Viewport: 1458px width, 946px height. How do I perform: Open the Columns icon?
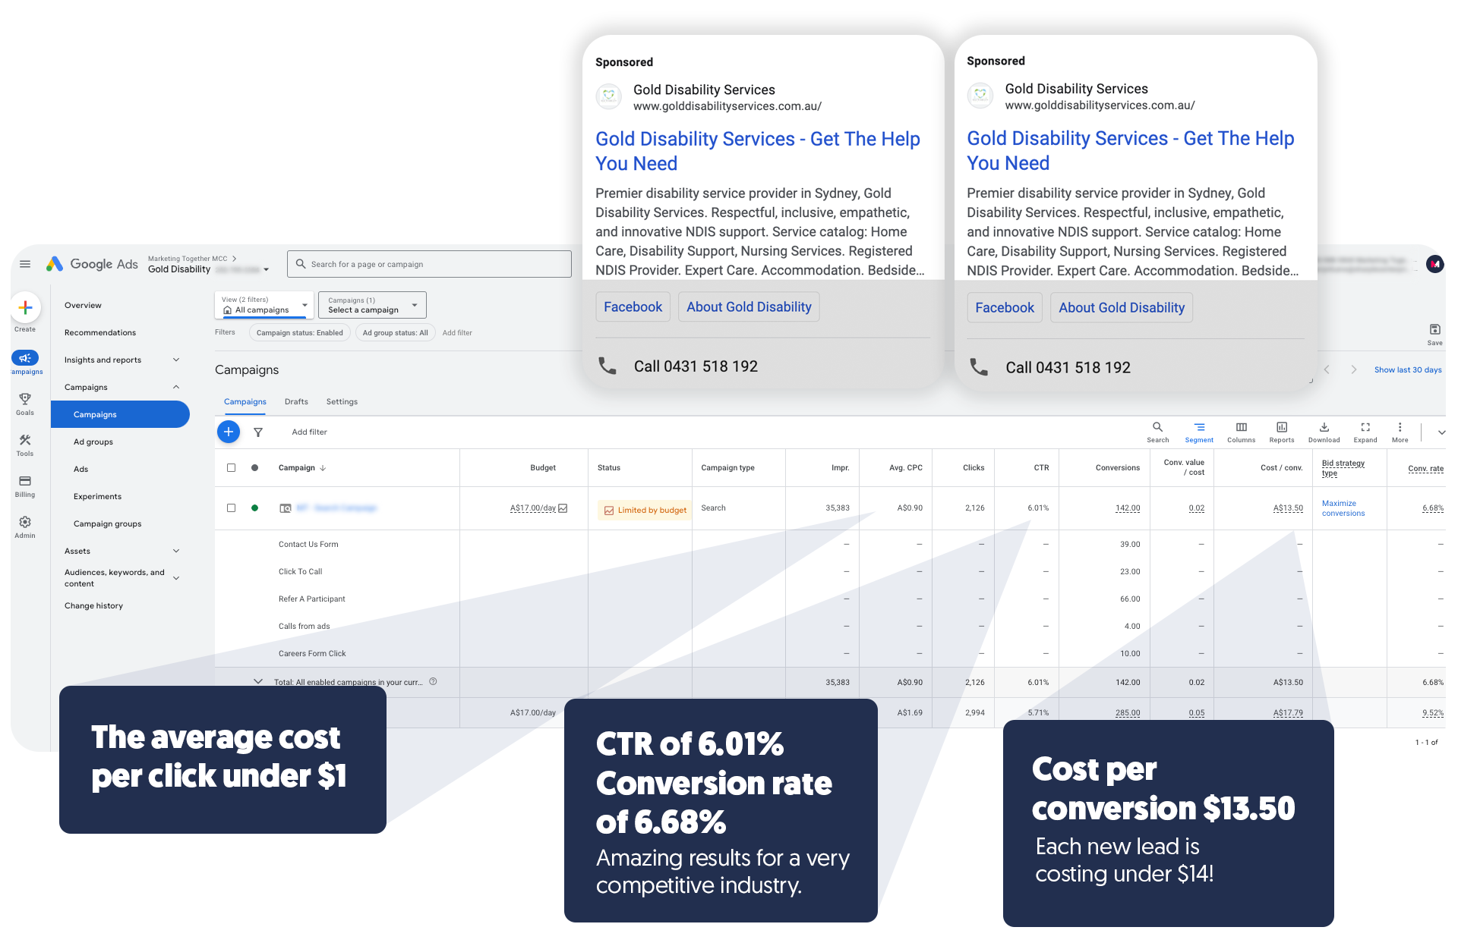(x=1242, y=427)
